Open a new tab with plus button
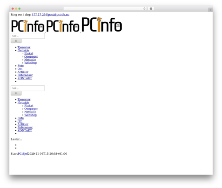 pos(210,10)
